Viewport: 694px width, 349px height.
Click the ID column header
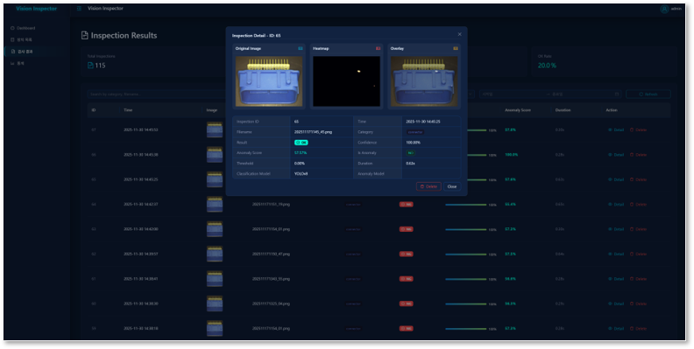[x=94, y=110]
